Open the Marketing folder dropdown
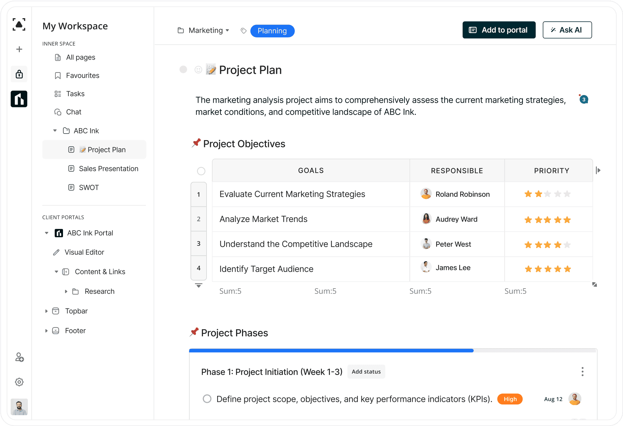 227,30
